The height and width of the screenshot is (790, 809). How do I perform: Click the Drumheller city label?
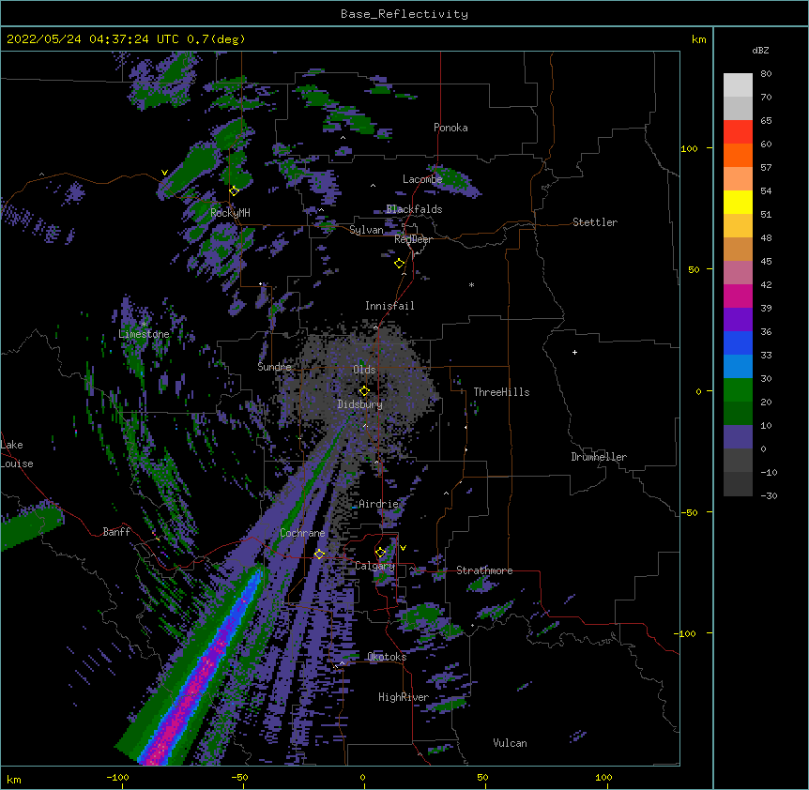click(599, 458)
